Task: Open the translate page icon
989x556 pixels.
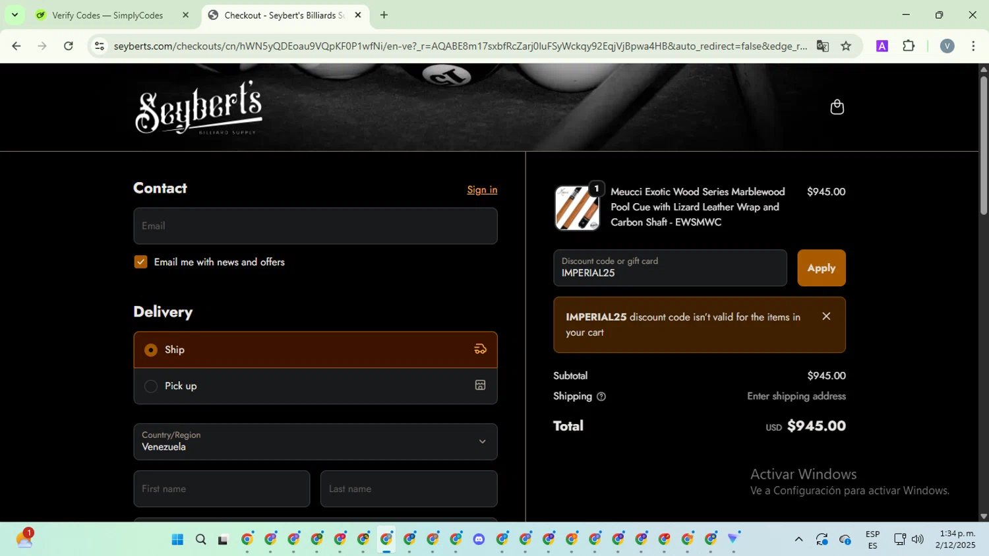Action: (822, 46)
